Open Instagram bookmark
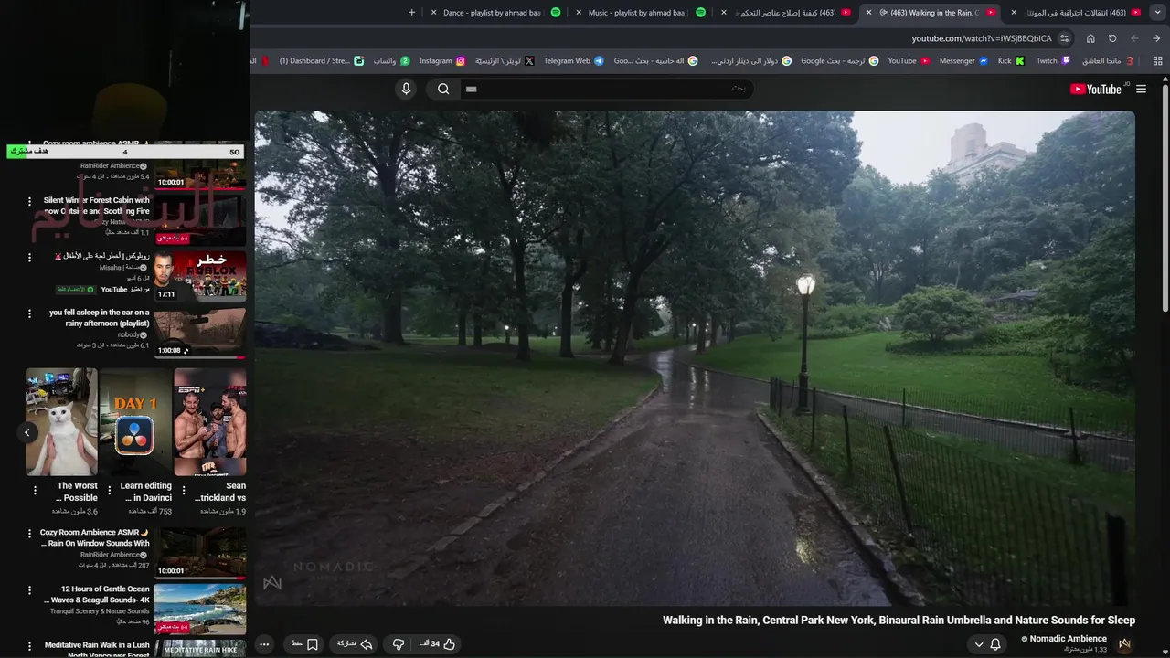1170x658 pixels. tap(442, 61)
